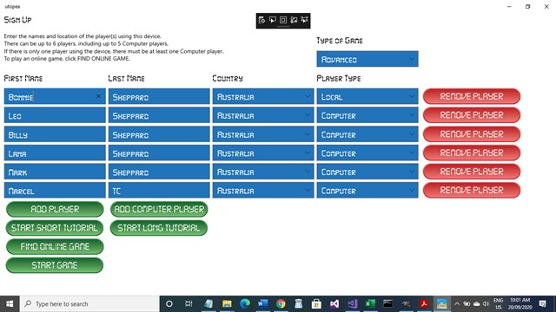Open Google Chrome from the taskbar
This screenshot has height=312, width=556.
tap(281, 304)
